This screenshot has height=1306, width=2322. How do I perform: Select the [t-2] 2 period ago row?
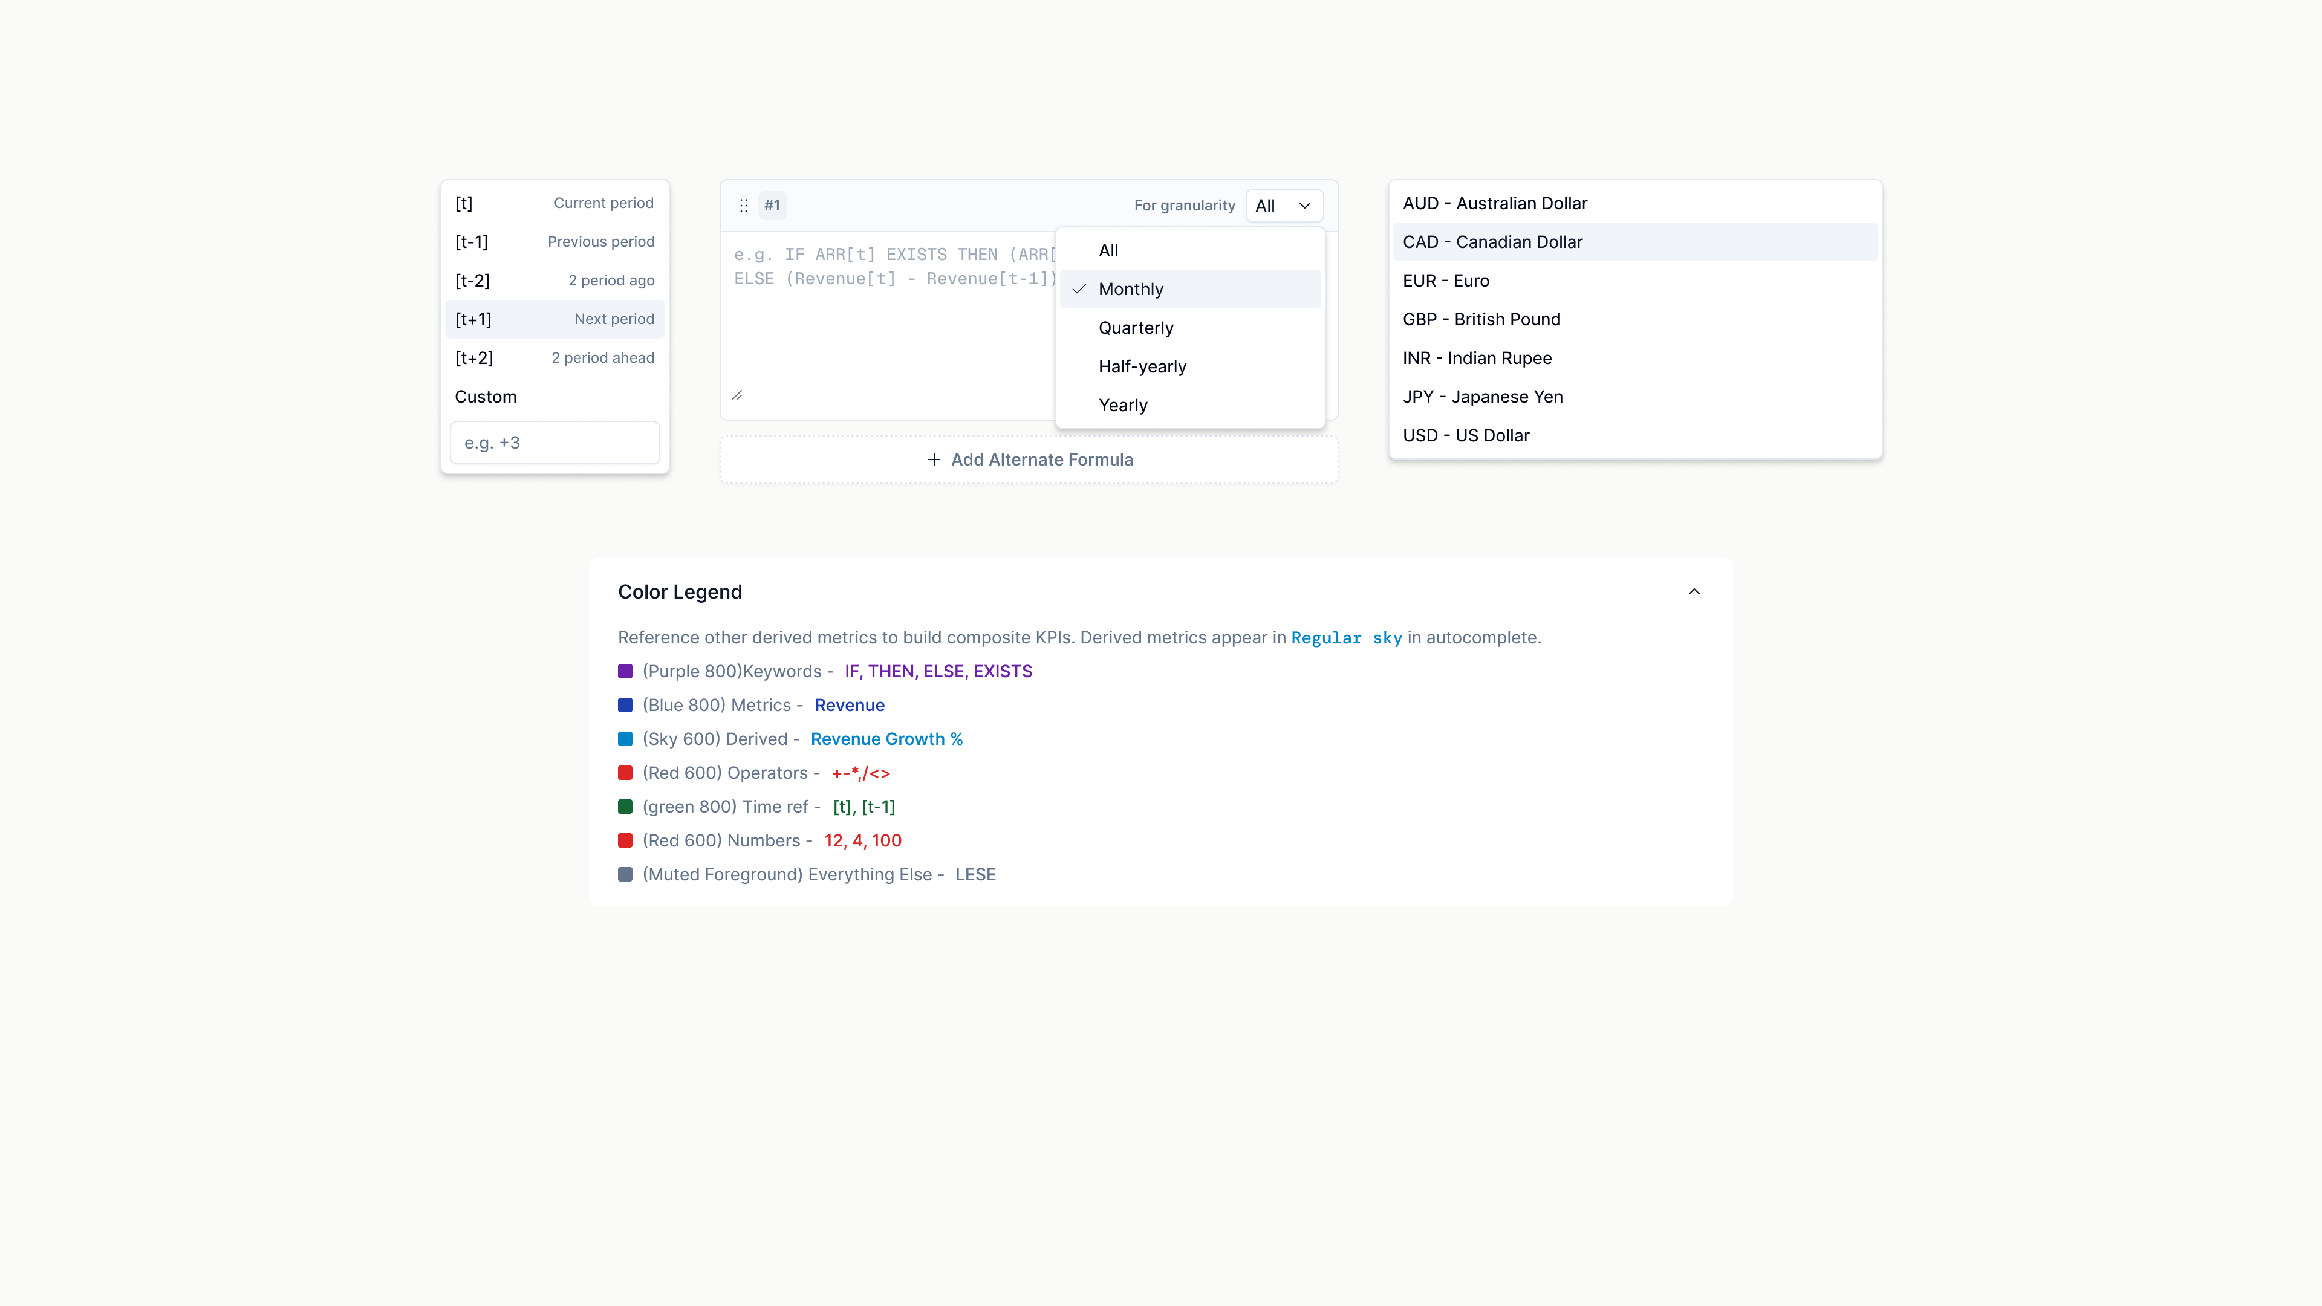click(x=554, y=281)
